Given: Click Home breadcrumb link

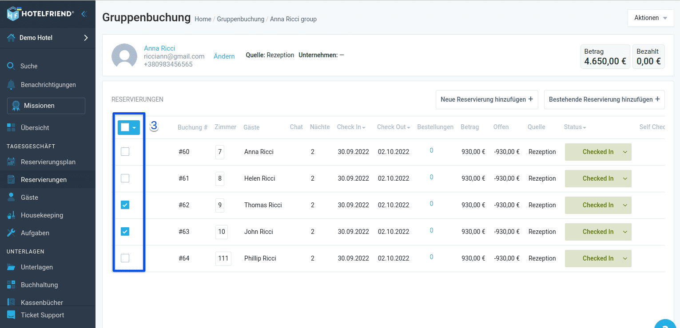Looking at the screenshot, I should pos(203,19).
